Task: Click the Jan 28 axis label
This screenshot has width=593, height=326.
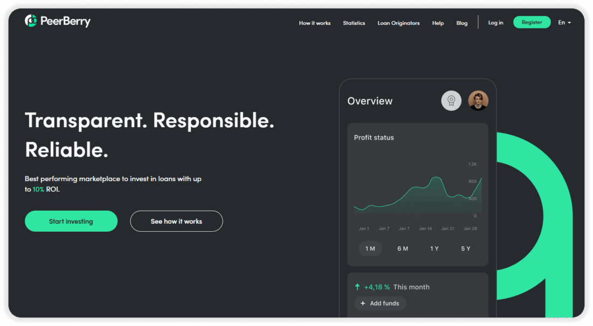Action: (x=470, y=228)
